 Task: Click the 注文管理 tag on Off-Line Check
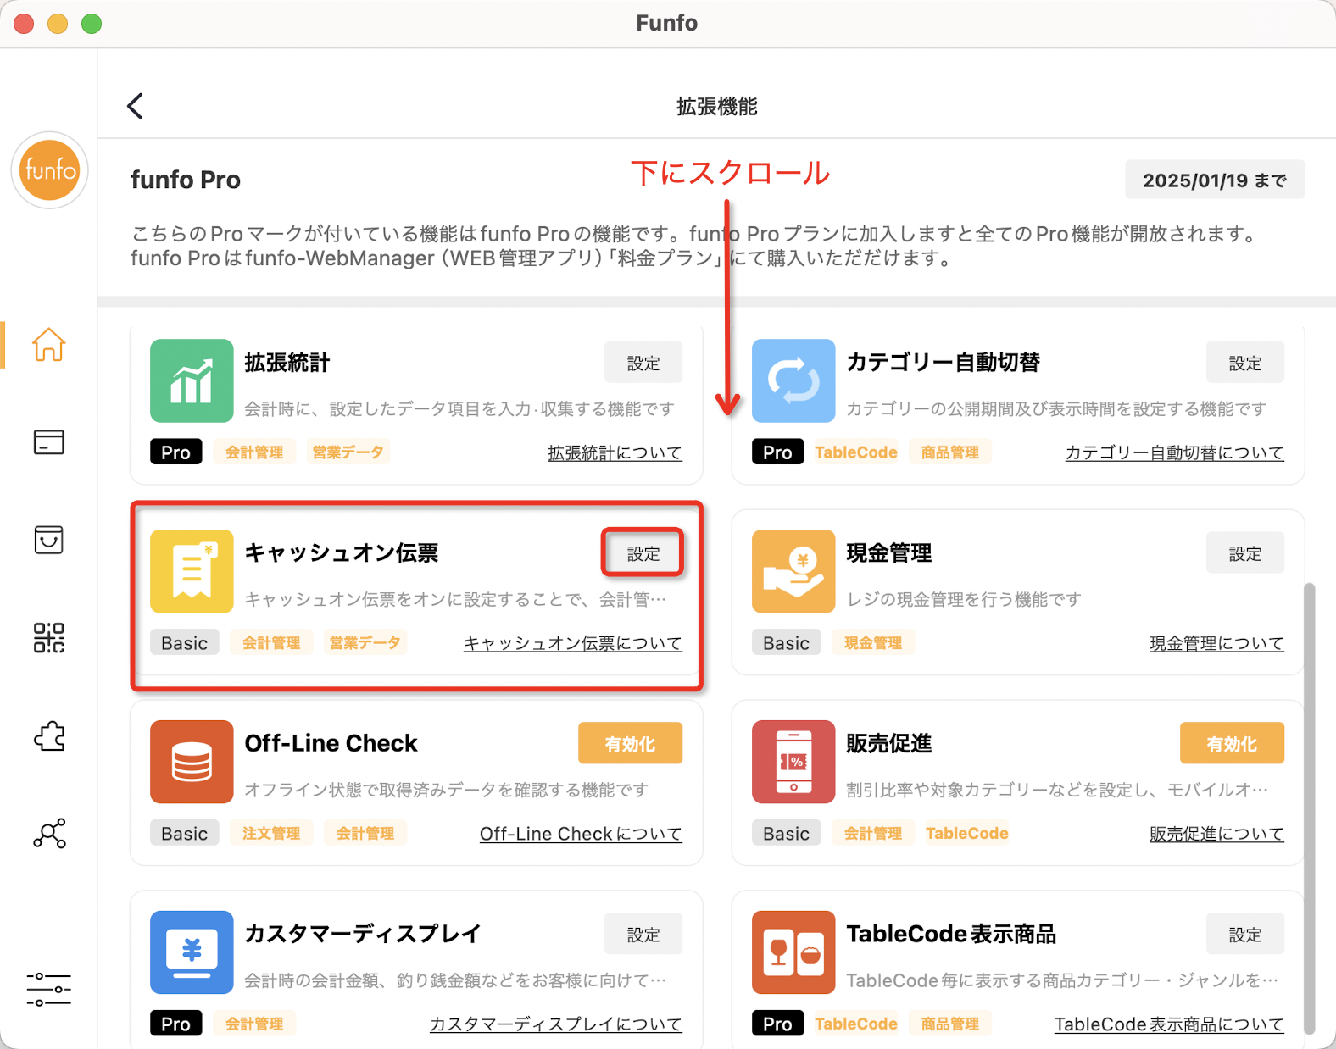(x=271, y=833)
